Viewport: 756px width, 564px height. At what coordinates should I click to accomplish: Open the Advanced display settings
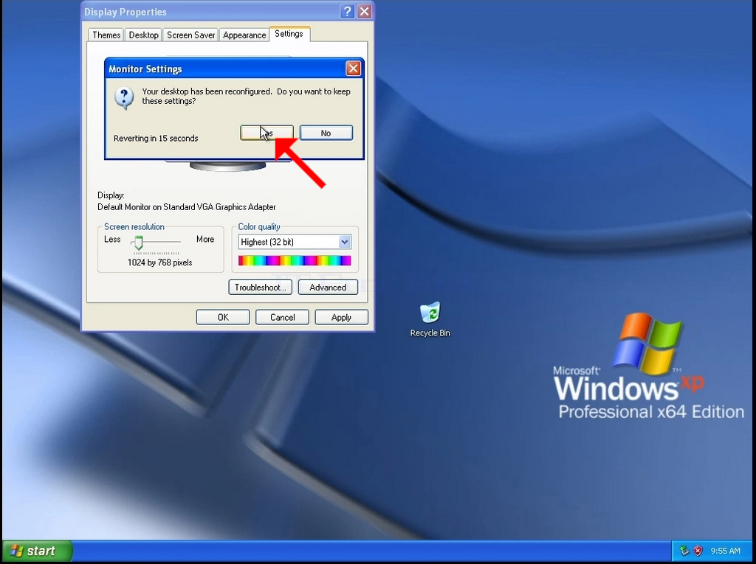click(x=328, y=288)
